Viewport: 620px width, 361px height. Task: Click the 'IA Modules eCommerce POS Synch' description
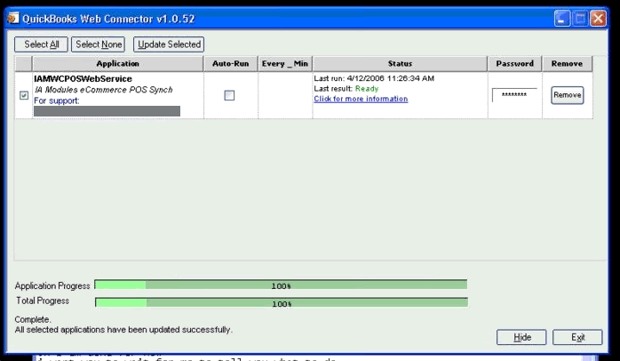[x=104, y=90]
